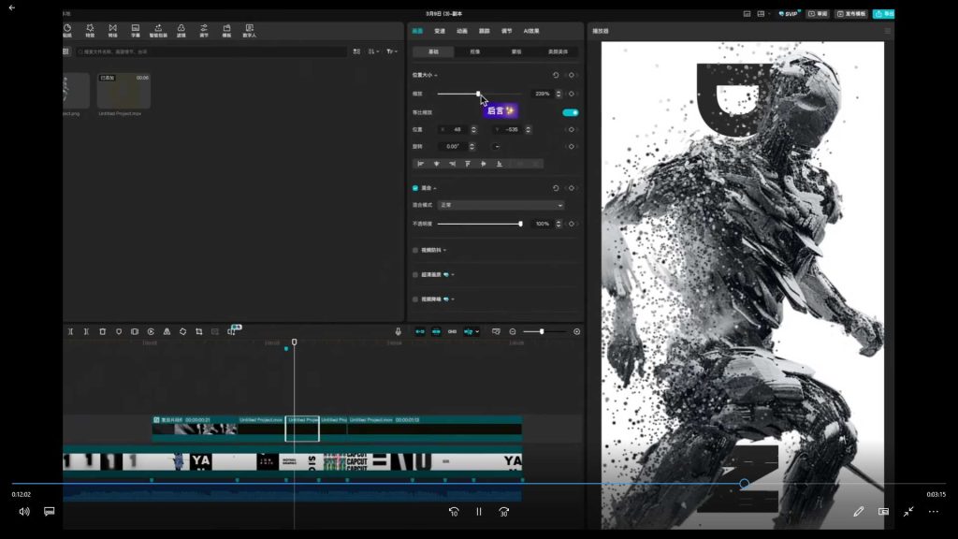This screenshot has height=539, width=958.
Task: Click the reverse playback circle icon
Action: pyautogui.click(x=151, y=331)
